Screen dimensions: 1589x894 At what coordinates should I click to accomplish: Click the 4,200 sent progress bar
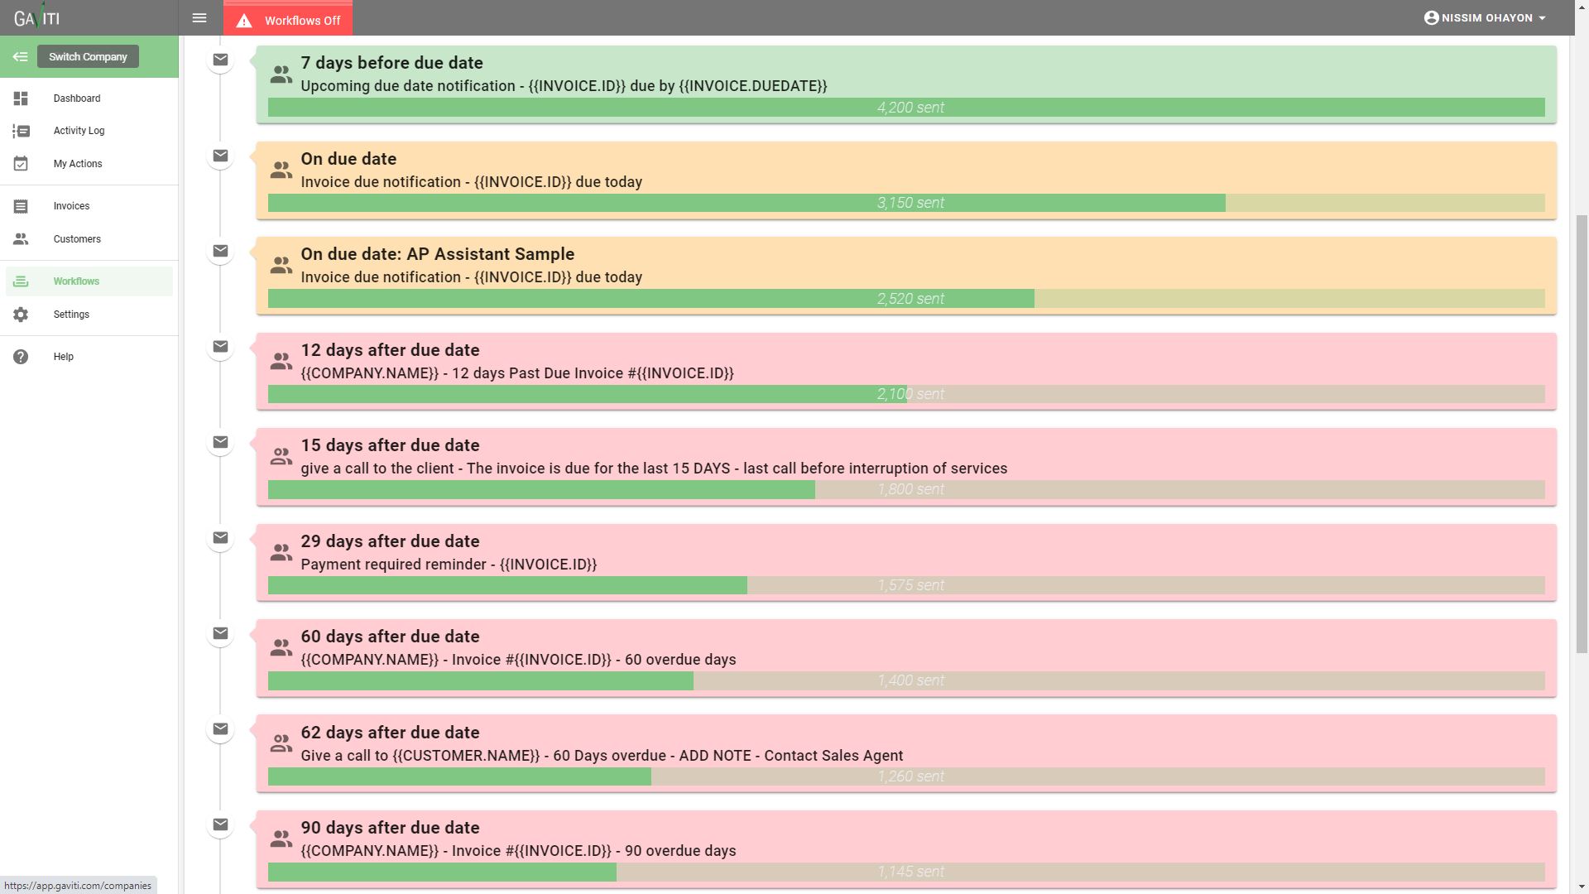click(x=906, y=108)
